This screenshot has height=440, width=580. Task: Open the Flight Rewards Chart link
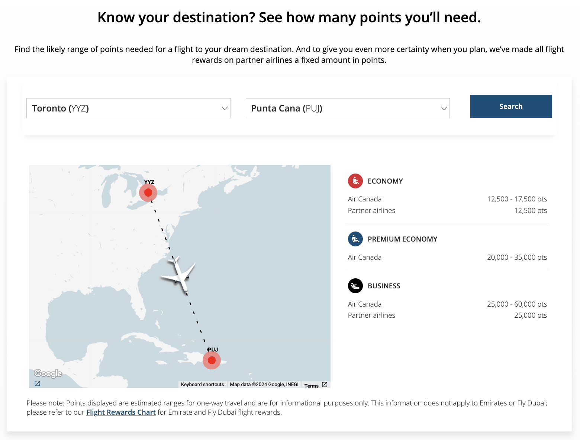(x=121, y=412)
